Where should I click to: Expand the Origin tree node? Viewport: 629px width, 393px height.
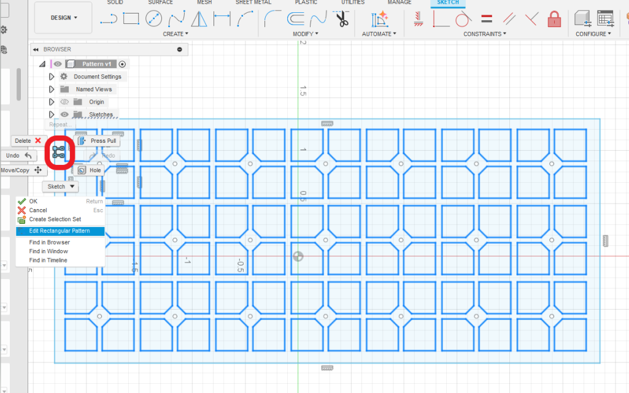point(52,102)
